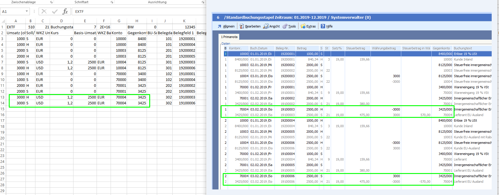Expand the Name Box dropdown arrow
Image resolution: width=499 pixels, height=195 pixels.
pos(27,11)
